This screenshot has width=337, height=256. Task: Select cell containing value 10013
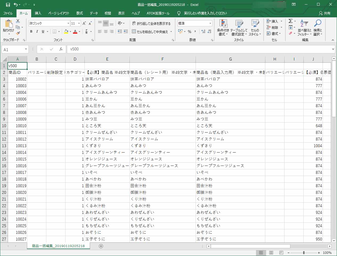pos(17,146)
